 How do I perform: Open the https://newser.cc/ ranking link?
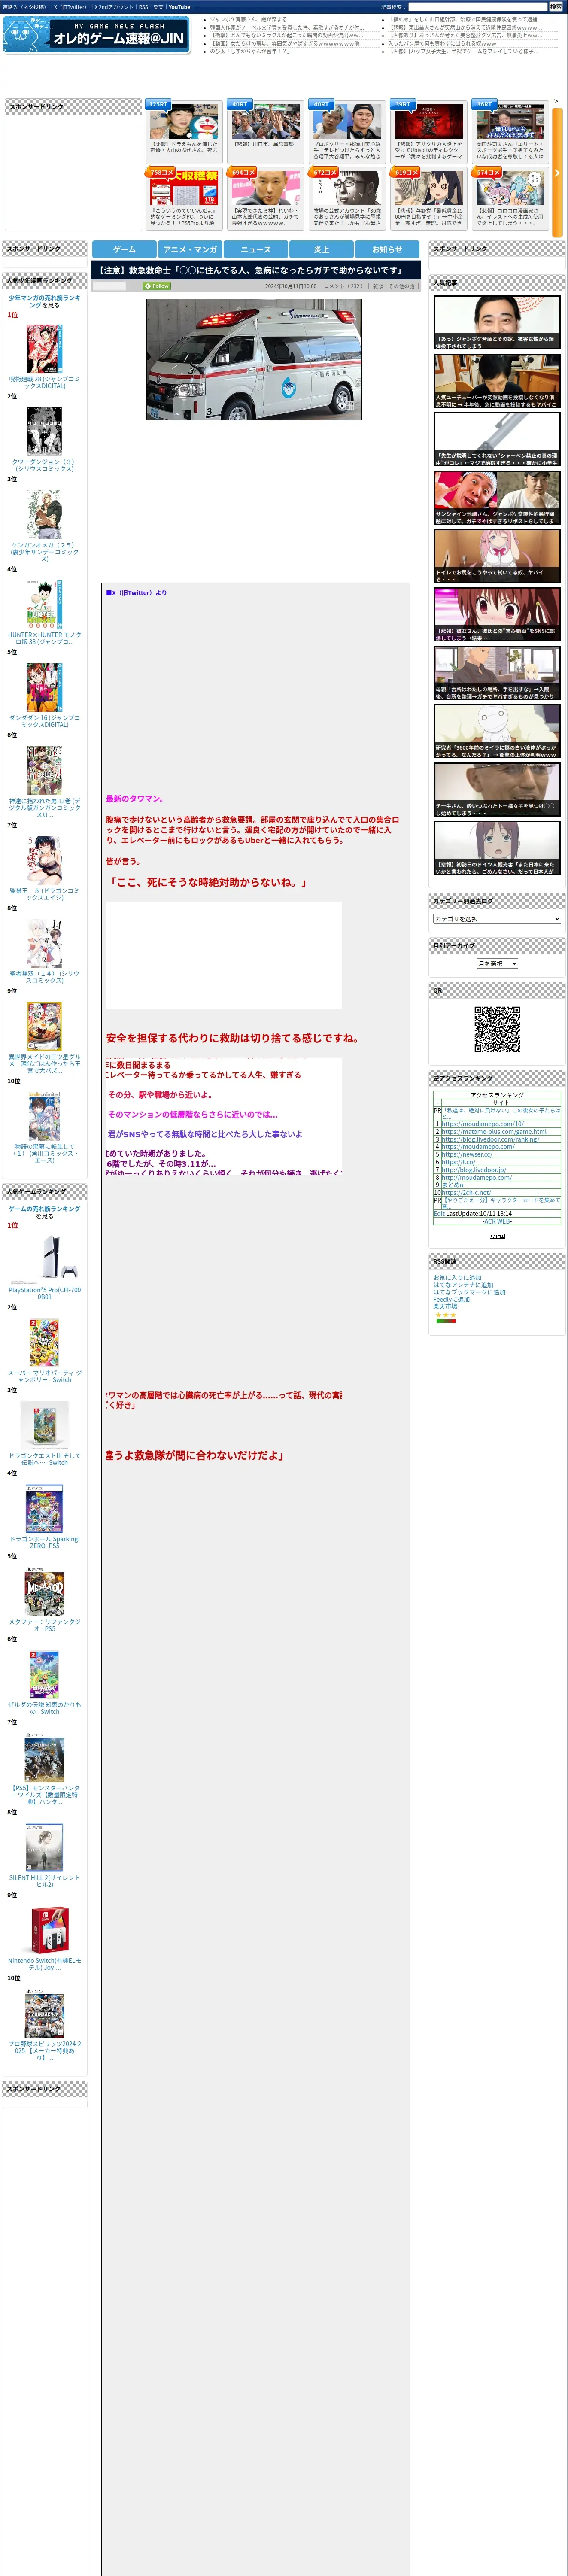tap(467, 1154)
